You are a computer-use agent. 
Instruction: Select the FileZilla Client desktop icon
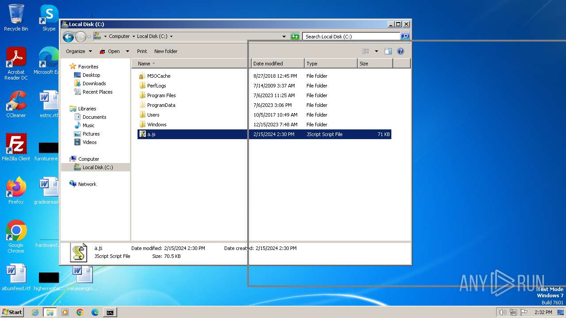16,148
